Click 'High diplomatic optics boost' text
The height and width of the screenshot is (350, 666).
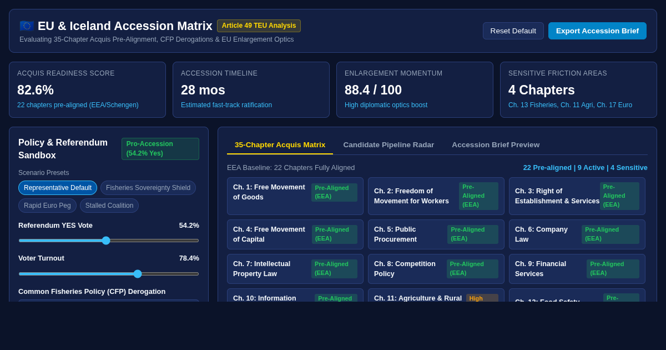tap(386, 105)
